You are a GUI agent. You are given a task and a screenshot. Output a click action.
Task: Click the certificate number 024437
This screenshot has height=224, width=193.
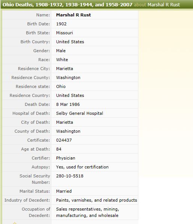click(x=64, y=140)
